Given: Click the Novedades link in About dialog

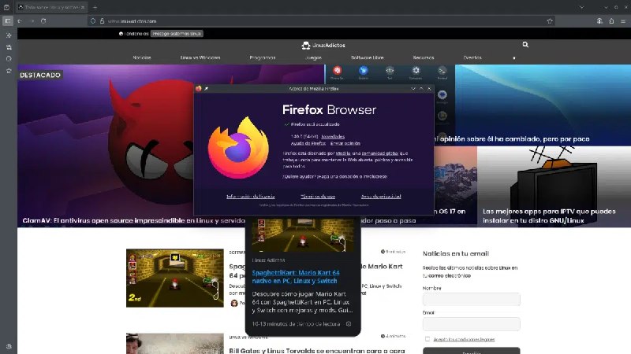Looking at the screenshot, I should pos(333,136).
